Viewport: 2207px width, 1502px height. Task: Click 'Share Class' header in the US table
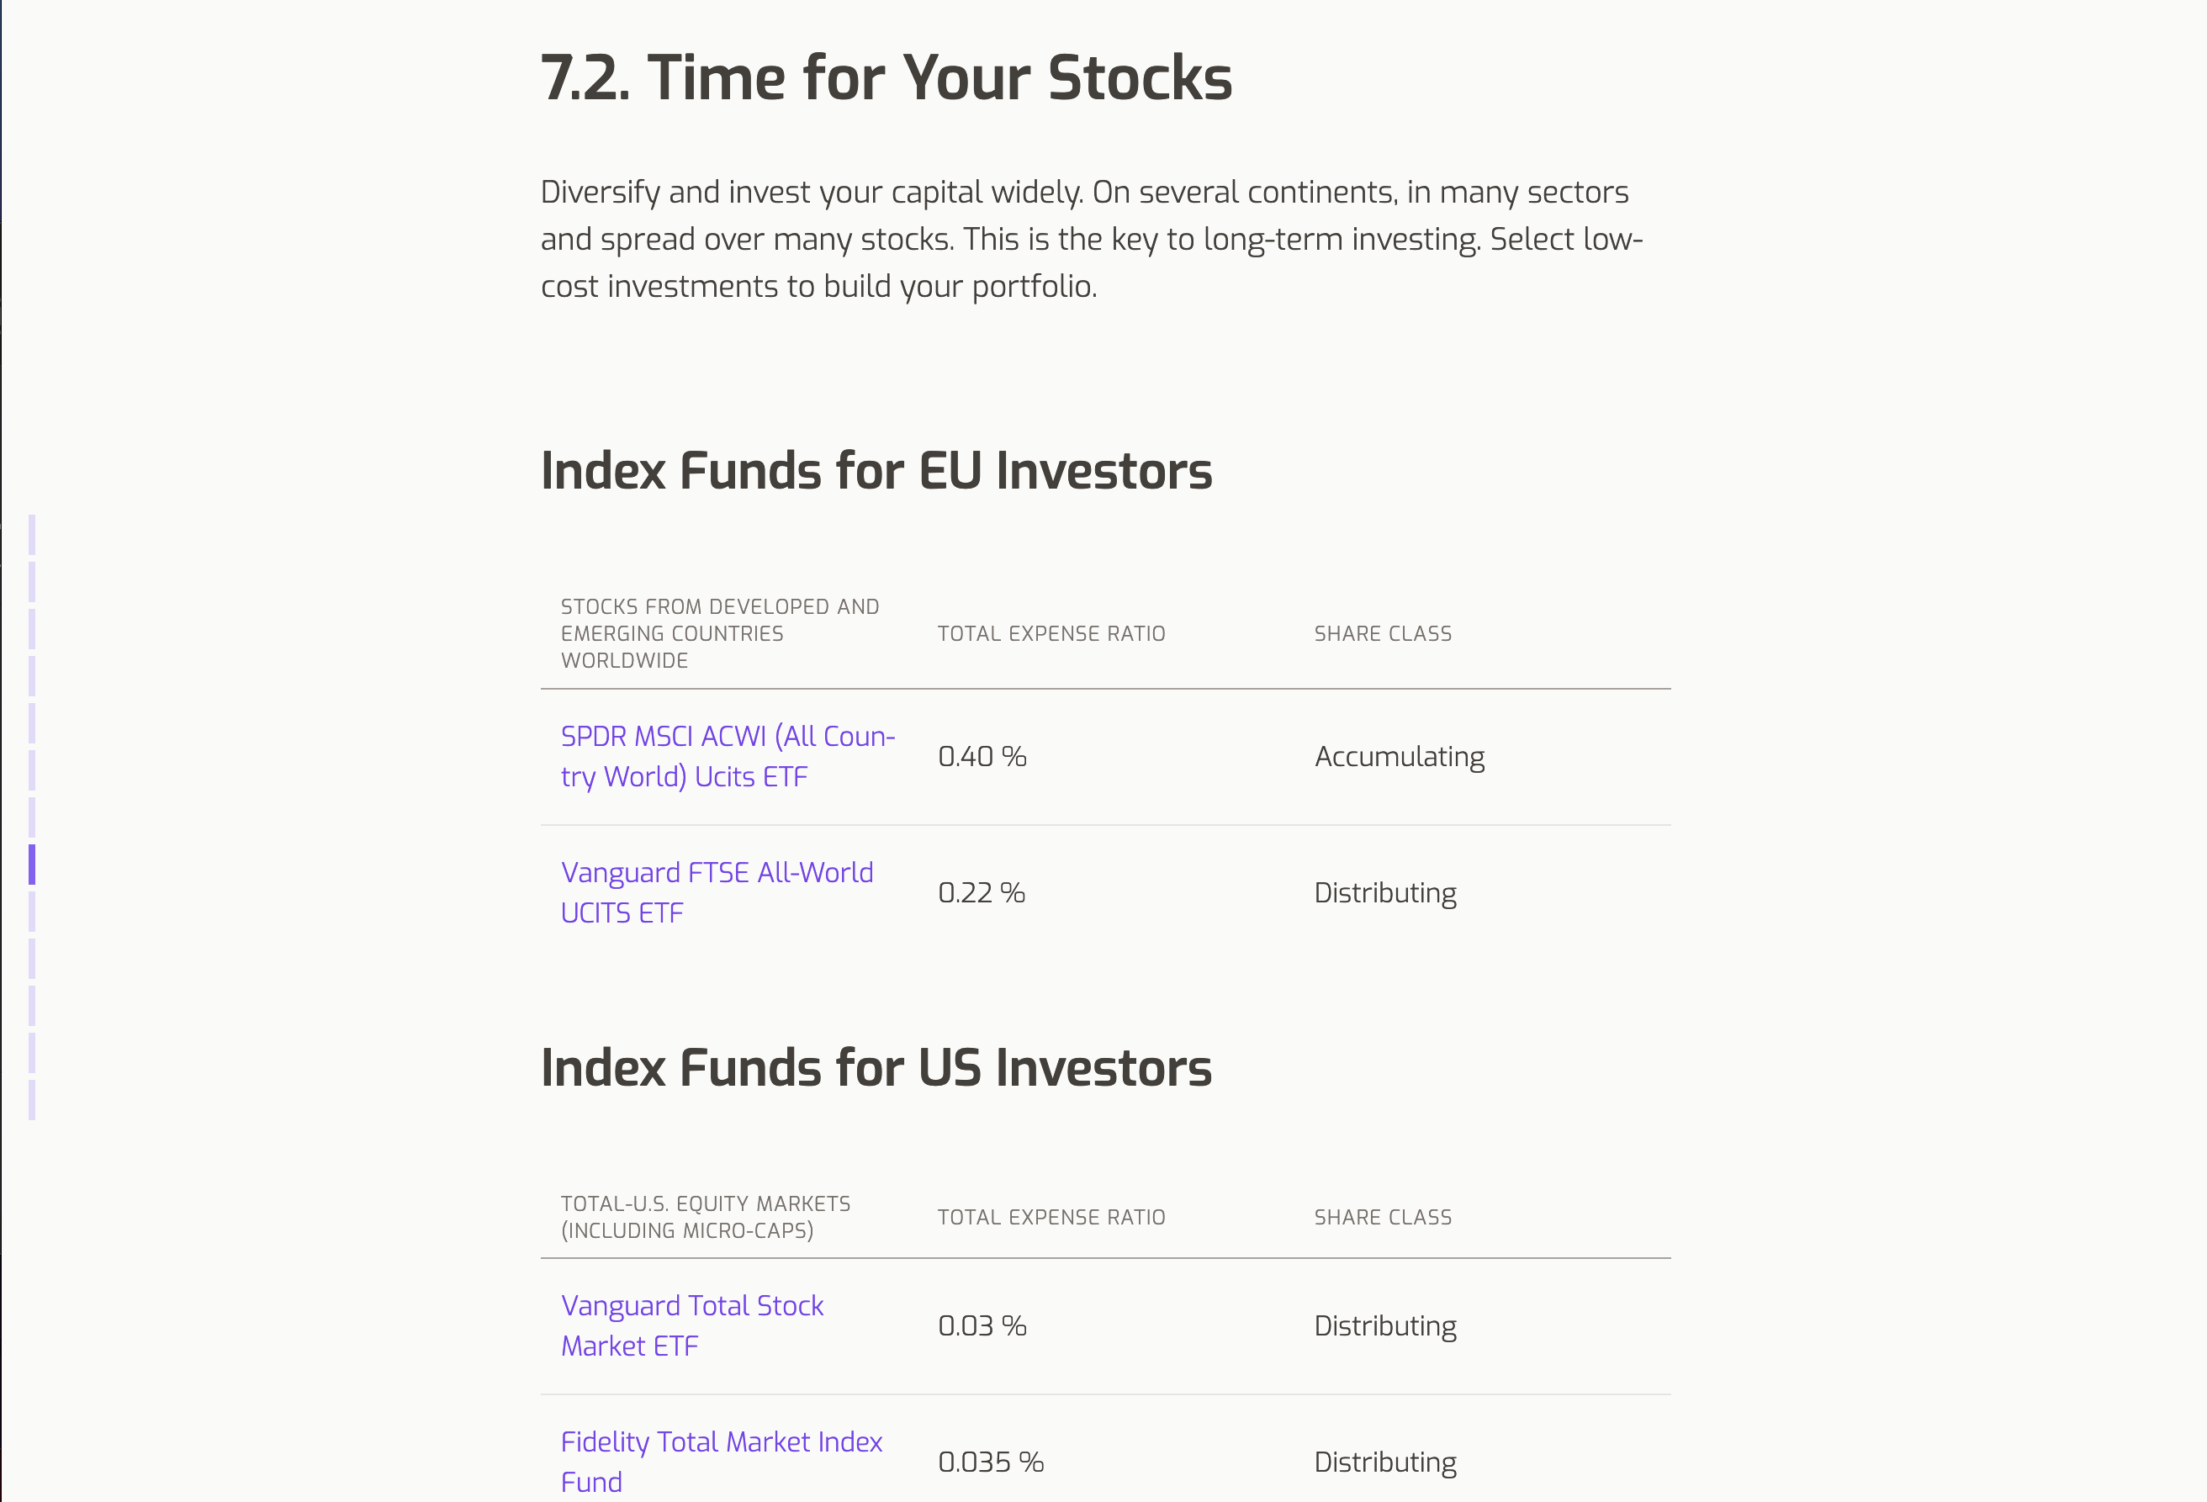(1383, 1217)
